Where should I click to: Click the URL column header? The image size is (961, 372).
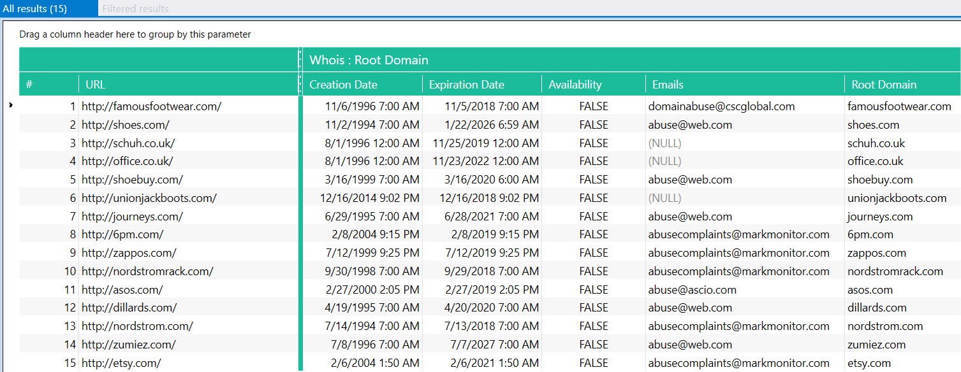(188, 85)
